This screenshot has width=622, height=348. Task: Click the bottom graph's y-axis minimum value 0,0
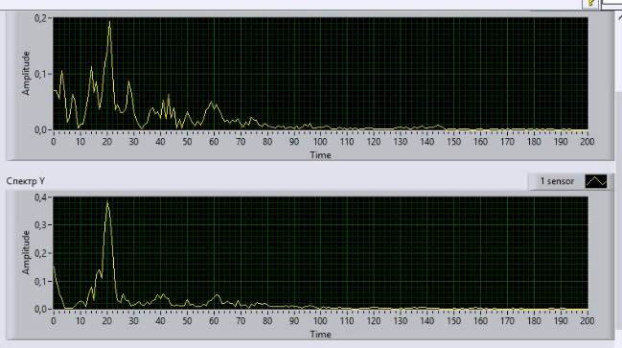(40, 309)
